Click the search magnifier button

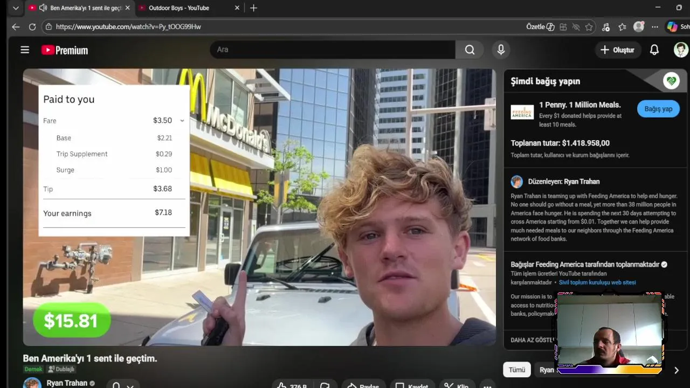[x=470, y=50]
